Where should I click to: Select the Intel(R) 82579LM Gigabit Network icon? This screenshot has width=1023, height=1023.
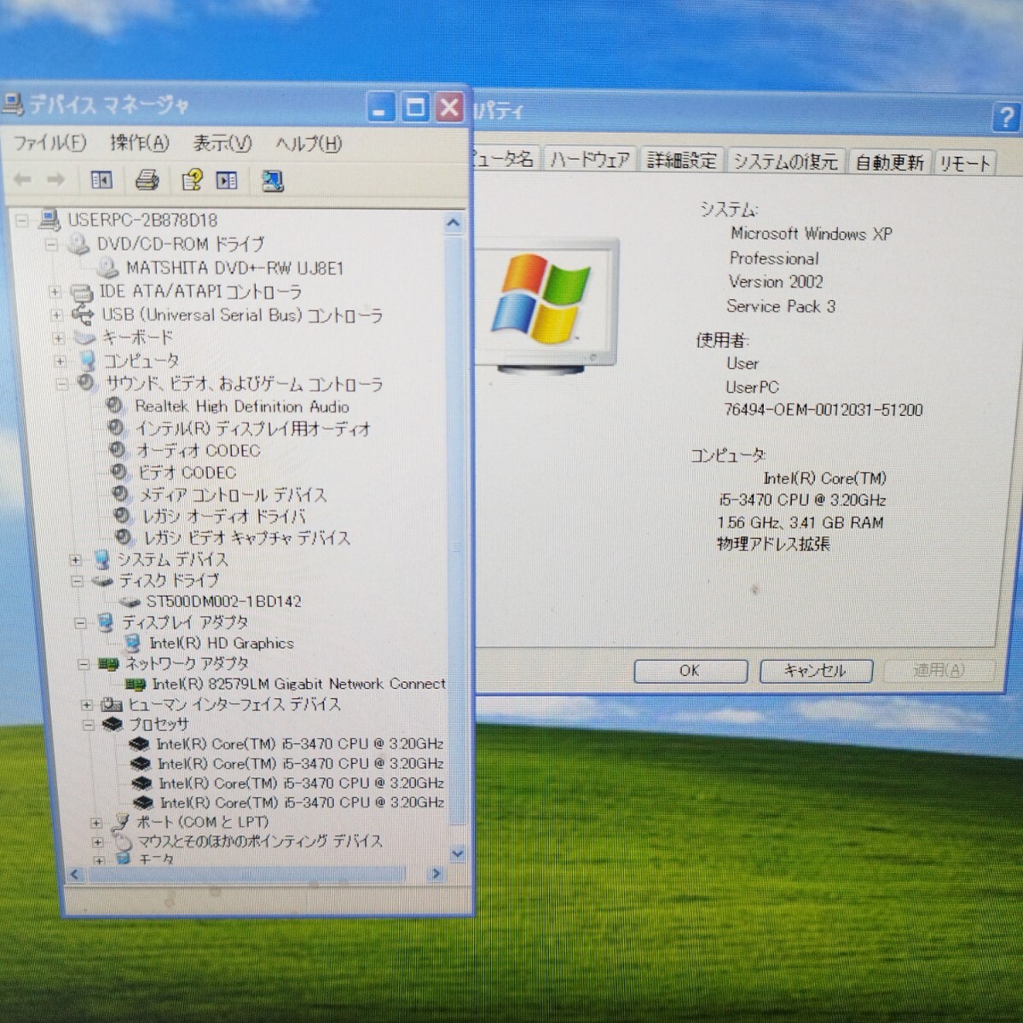136,684
